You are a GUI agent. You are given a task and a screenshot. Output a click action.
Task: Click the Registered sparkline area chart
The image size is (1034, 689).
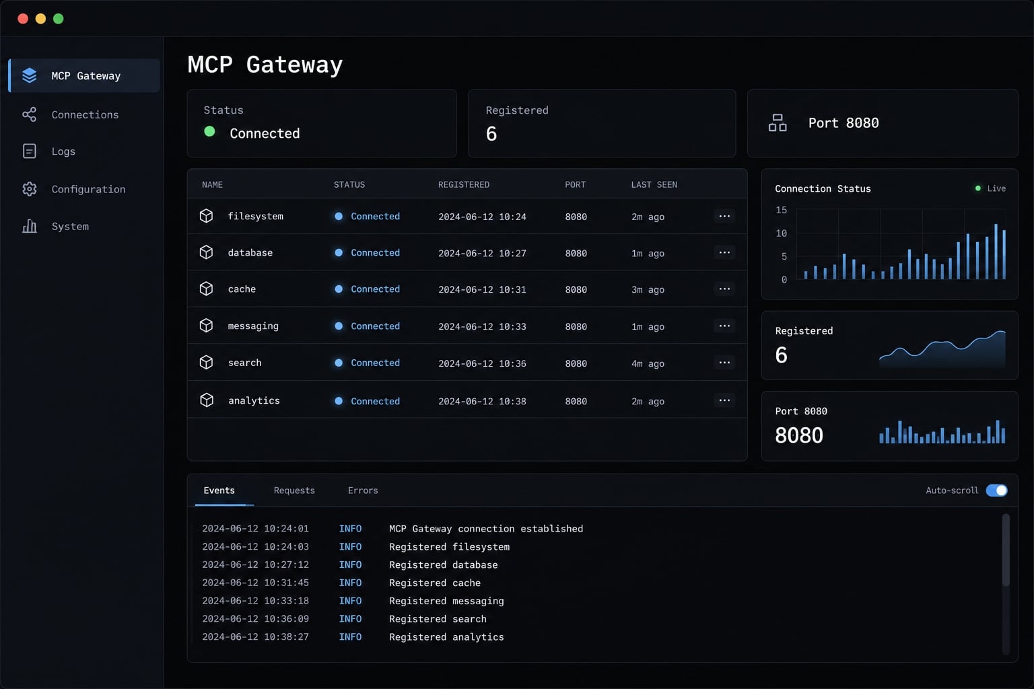pos(942,349)
